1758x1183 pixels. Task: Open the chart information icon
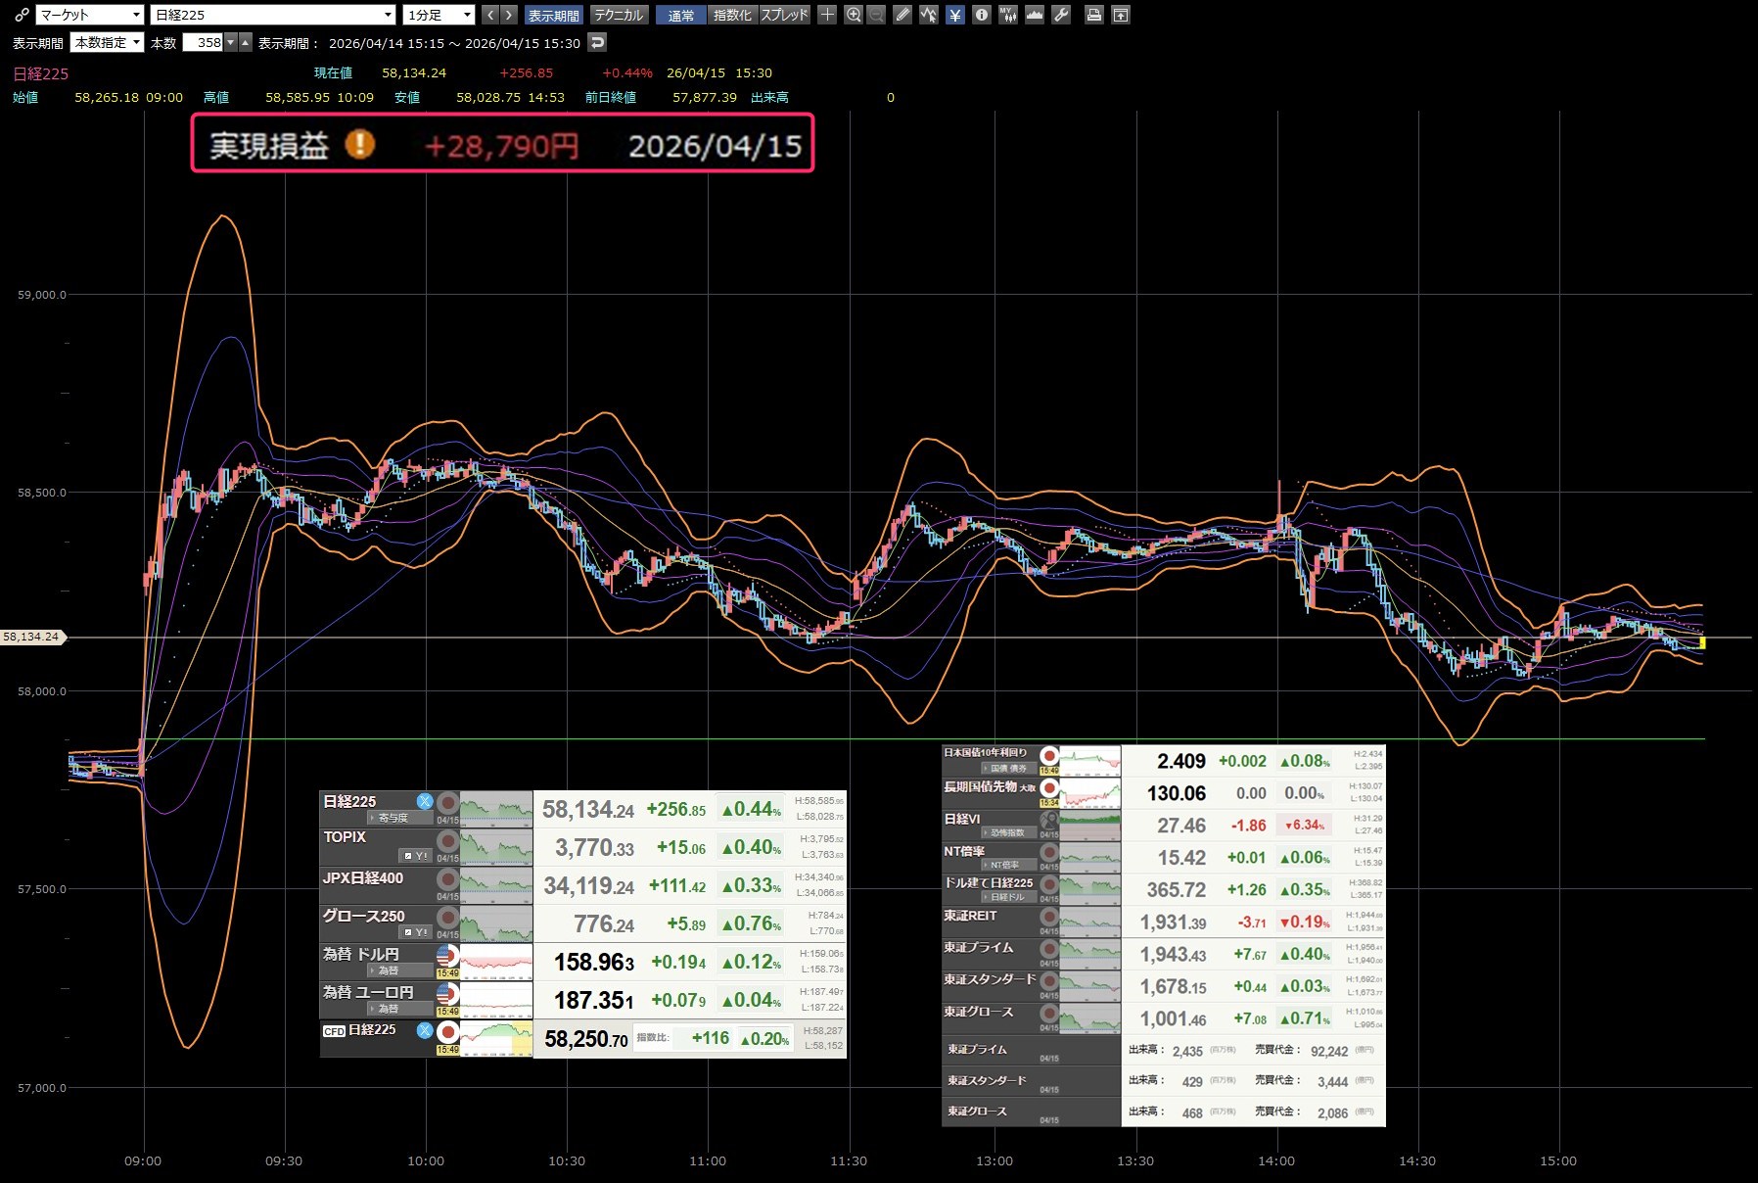(x=981, y=15)
